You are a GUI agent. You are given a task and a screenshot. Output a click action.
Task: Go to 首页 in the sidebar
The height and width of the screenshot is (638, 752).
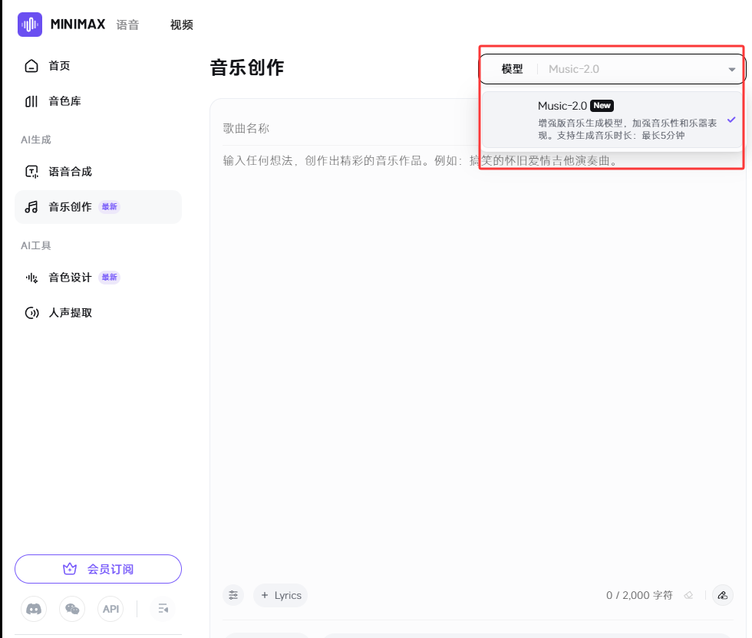pyautogui.click(x=58, y=65)
